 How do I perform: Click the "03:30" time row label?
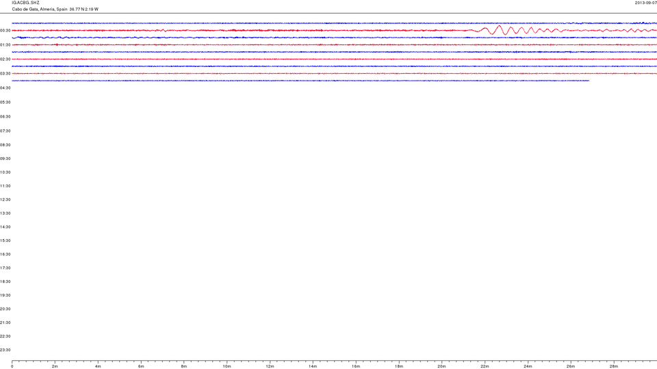pyautogui.click(x=5, y=74)
